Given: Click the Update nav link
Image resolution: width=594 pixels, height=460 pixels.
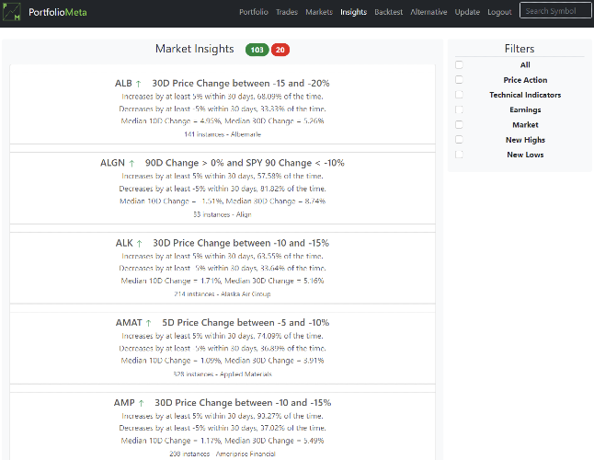Looking at the screenshot, I should click(467, 12).
